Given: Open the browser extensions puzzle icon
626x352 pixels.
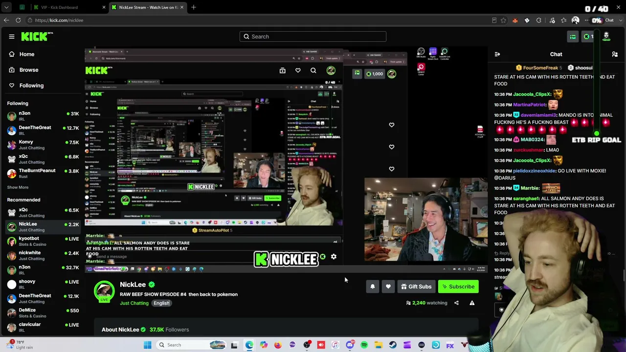Looking at the screenshot, I should pyautogui.click(x=538, y=21).
